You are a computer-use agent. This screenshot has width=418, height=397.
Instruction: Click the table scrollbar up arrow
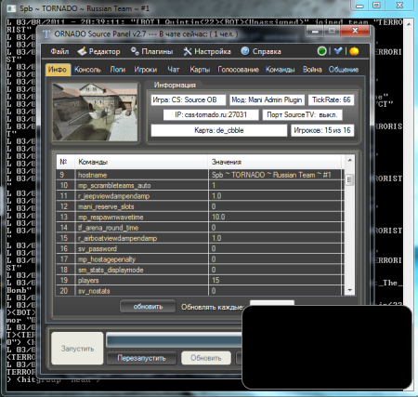(350, 160)
